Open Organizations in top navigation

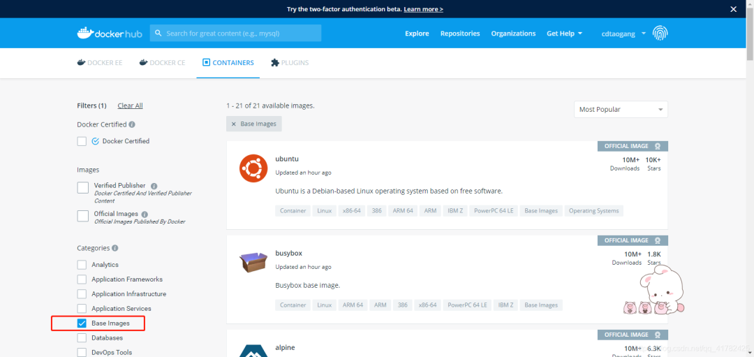pos(513,34)
